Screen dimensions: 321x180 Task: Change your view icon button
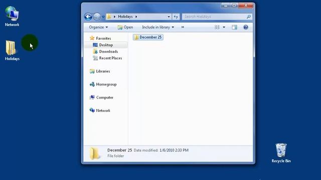217,27
